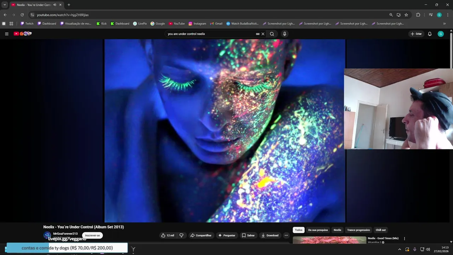Open Chrome media controls icon
Image resolution: width=453 pixels, height=255 pixels.
pyautogui.click(x=431, y=15)
